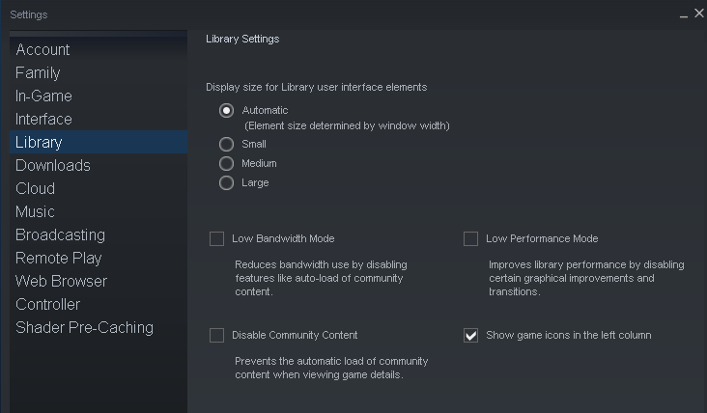Open Controller settings

tap(47, 305)
